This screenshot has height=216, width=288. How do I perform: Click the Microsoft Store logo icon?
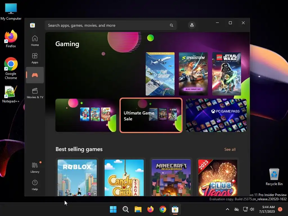(x=33, y=25)
